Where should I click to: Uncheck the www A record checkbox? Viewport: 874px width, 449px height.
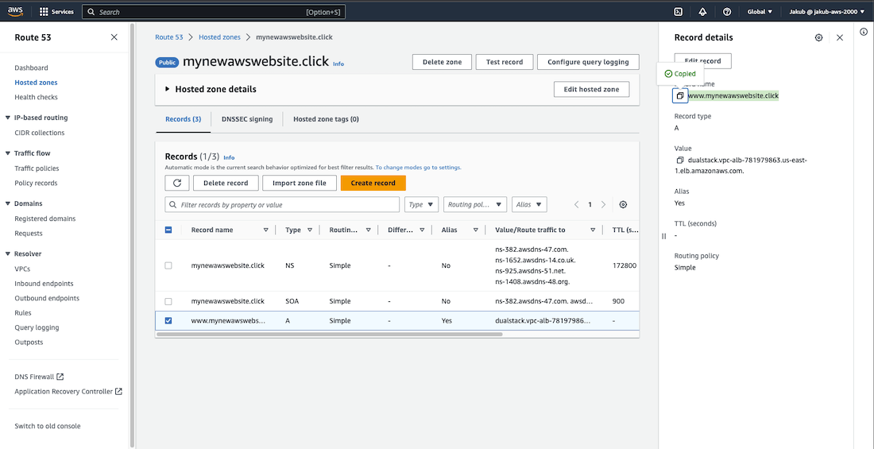pyautogui.click(x=168, y=321)
